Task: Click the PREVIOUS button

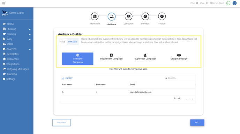Action: point(61,123)
